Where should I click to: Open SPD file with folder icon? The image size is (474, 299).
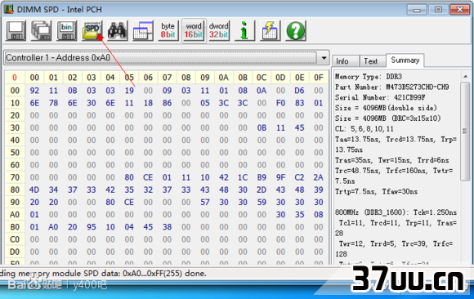(92, 31)
